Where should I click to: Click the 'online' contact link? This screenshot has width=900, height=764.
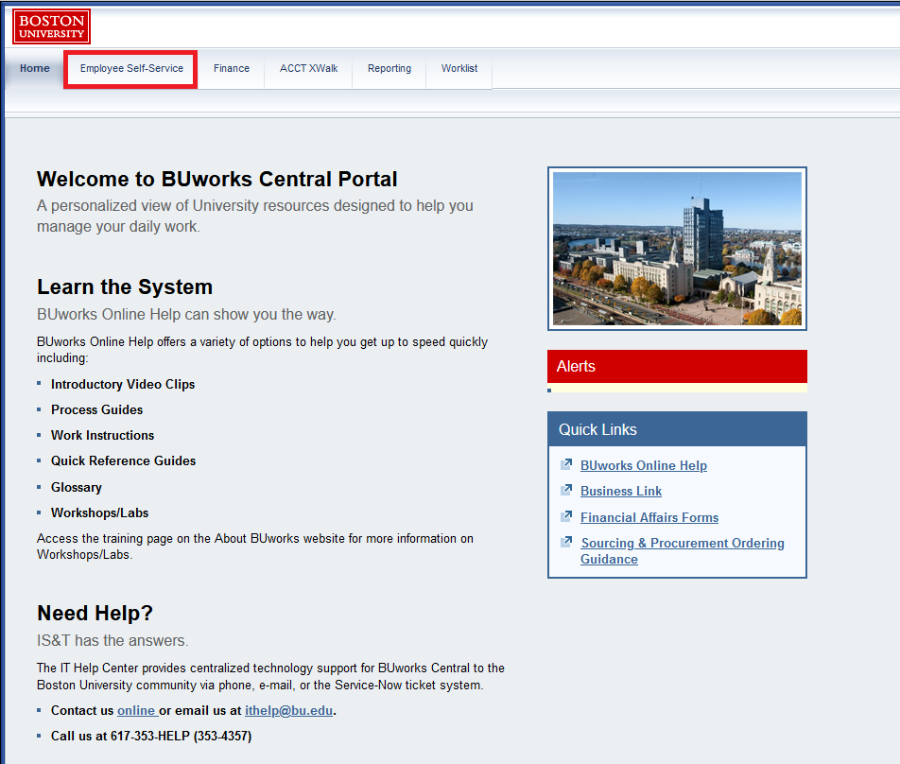click(135, 710)
